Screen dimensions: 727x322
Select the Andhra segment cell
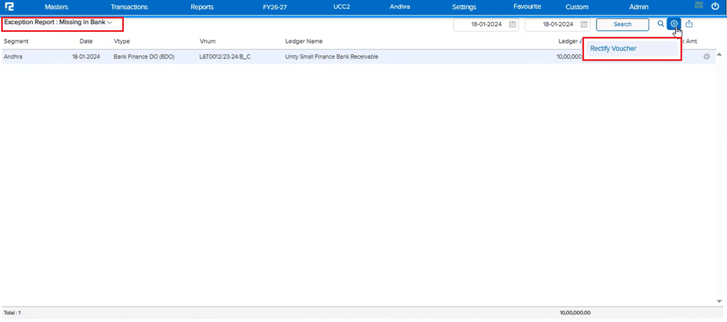tap(13, 56)
